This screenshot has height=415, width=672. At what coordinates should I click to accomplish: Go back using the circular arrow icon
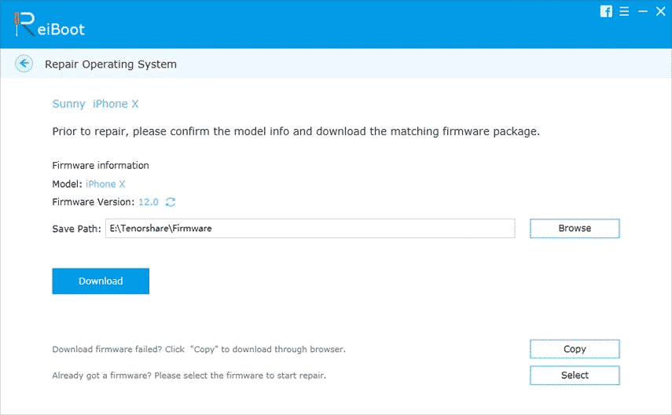coord(24,64)
